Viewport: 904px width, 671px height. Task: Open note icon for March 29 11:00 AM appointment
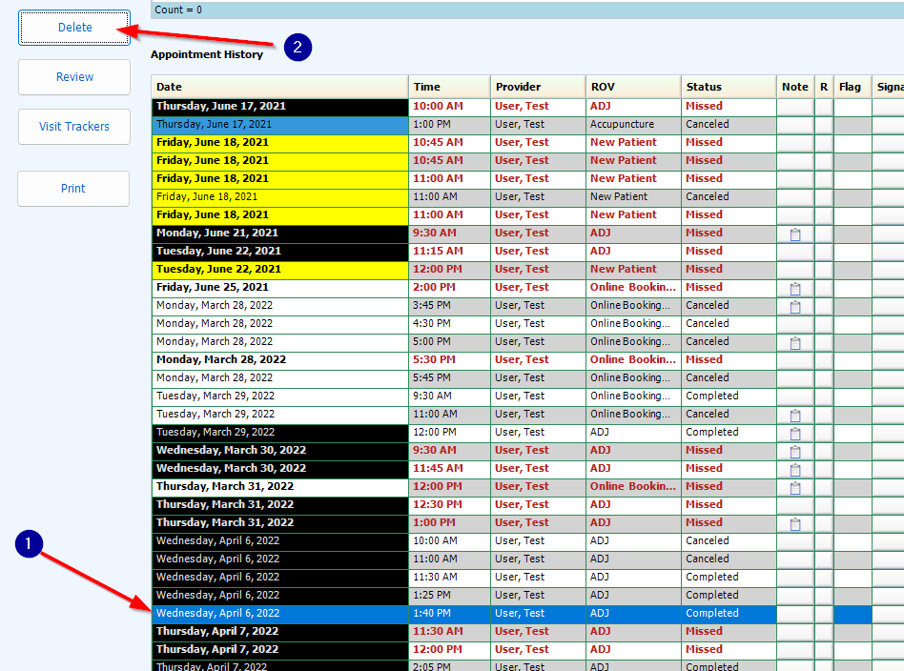795,415
